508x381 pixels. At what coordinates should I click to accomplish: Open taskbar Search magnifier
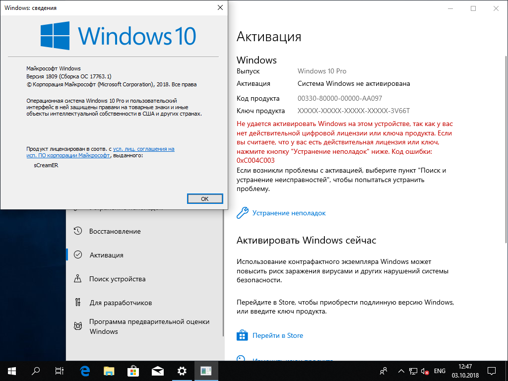pos(36,371)
